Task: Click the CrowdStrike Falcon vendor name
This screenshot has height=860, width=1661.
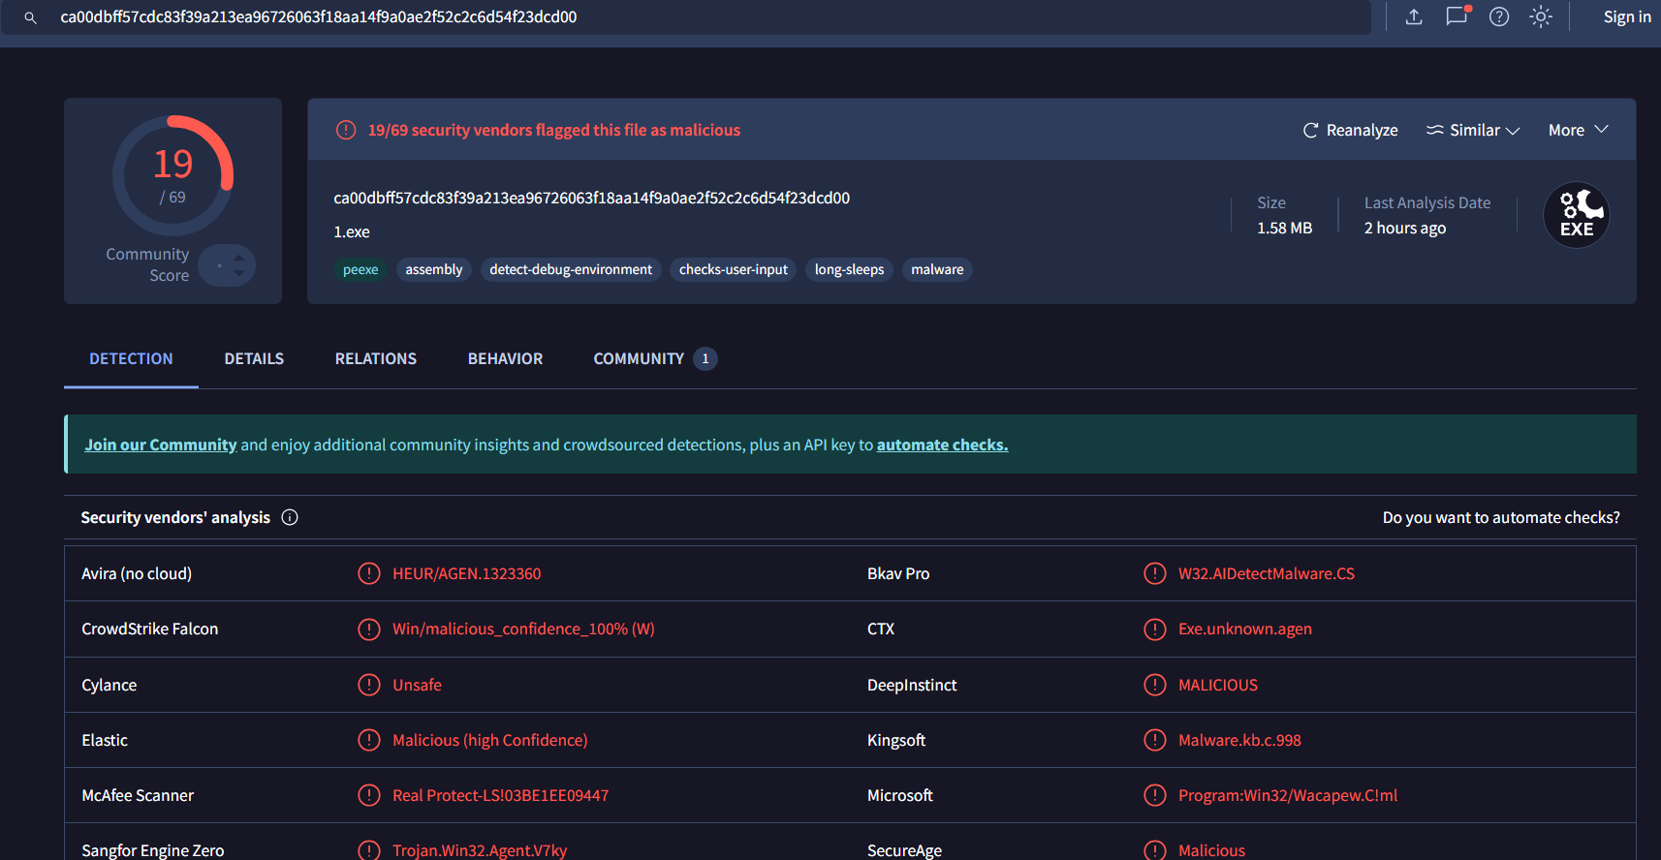Action: 150,629
